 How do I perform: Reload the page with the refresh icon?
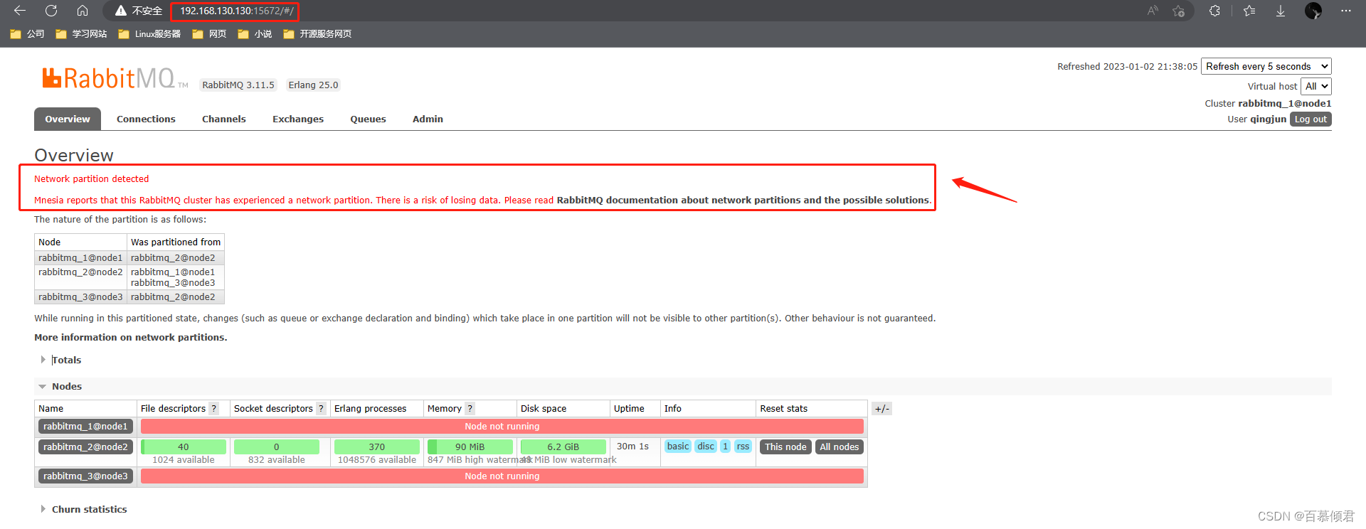point(51,11)
